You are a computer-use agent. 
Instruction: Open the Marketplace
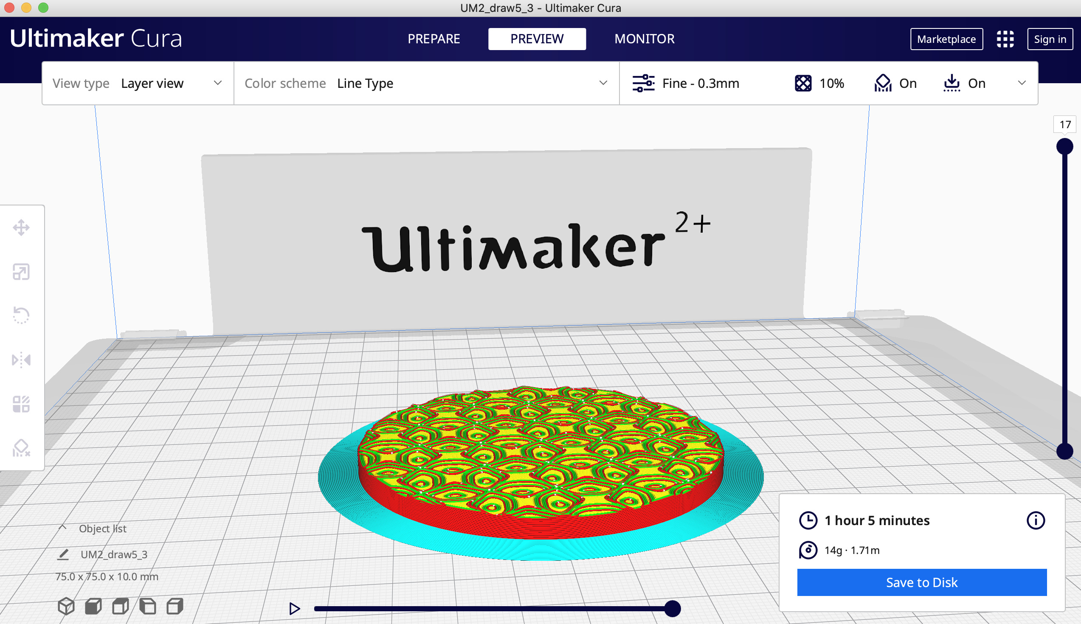946,39
